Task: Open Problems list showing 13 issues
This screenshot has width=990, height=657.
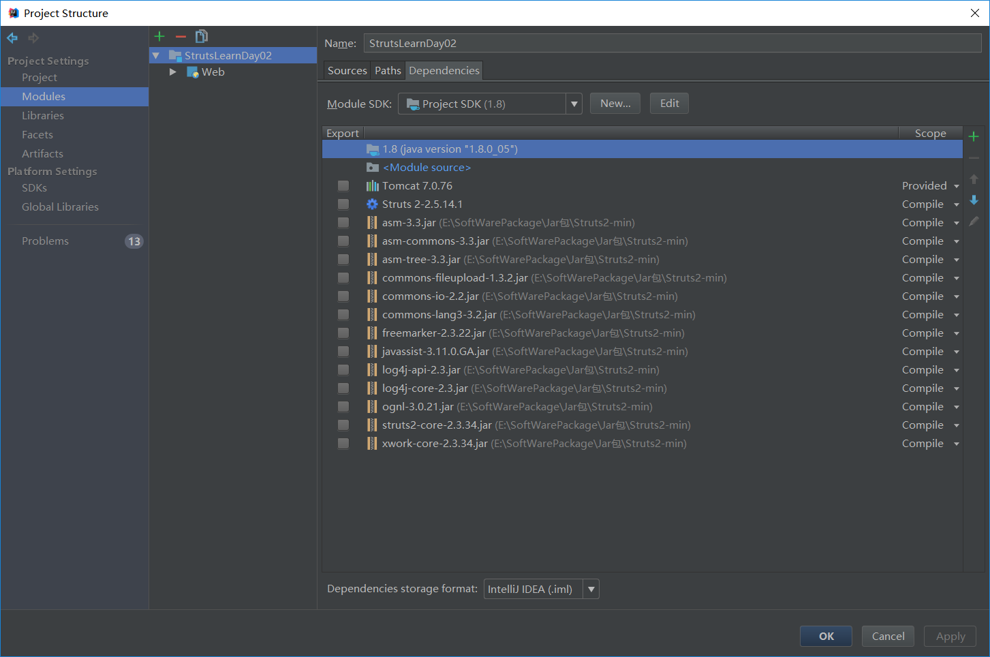Action: pos(75,241)
